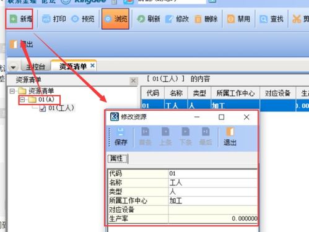Open 预览 print preview
The height and width of the screenshot is (232, 309).
(83, 19)
